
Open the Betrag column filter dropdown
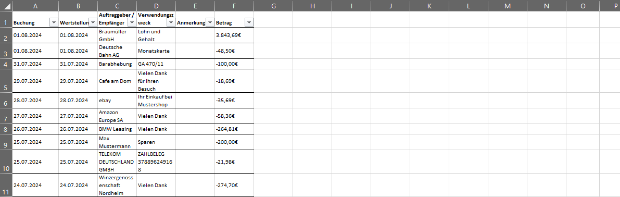coord(249,23)
